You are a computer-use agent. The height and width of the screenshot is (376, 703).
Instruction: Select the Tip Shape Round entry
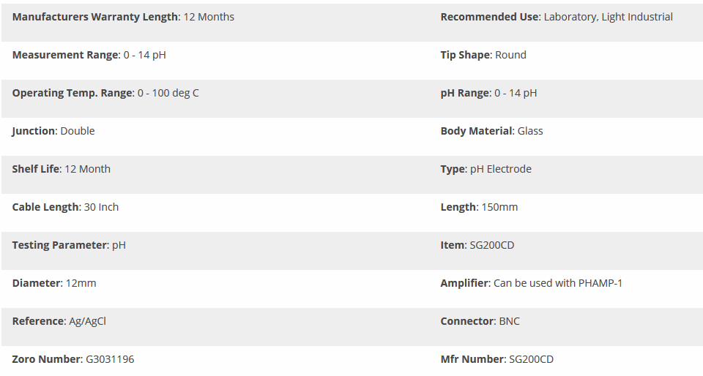(483, 55)
